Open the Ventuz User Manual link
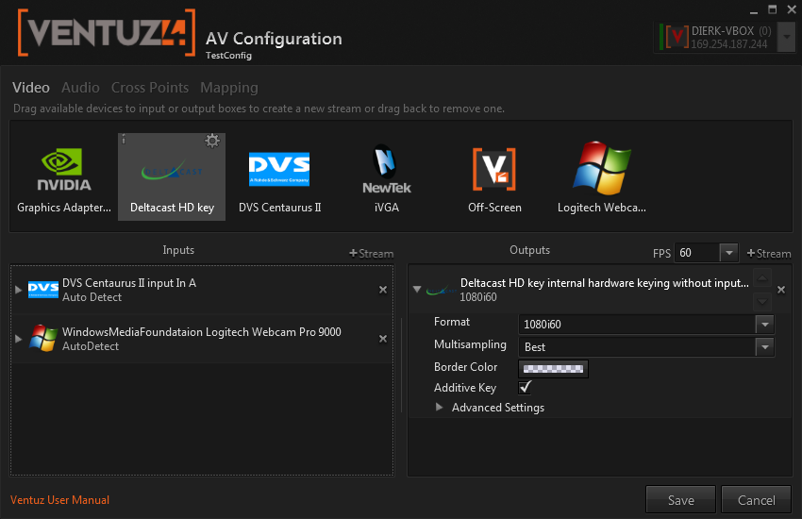 pos(59,500)
